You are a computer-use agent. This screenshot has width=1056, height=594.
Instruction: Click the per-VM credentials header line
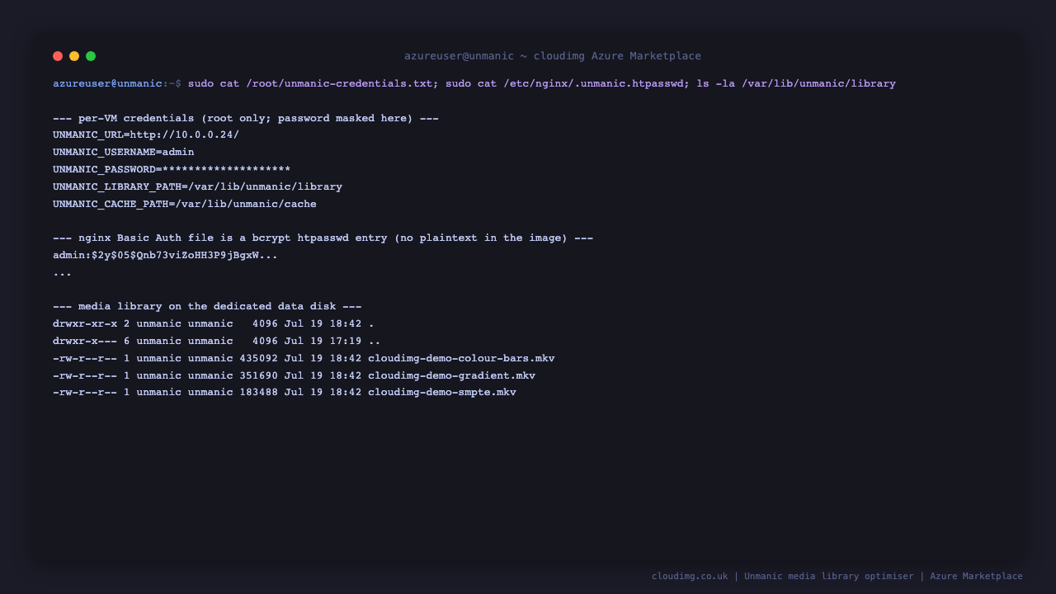(246, 118)
